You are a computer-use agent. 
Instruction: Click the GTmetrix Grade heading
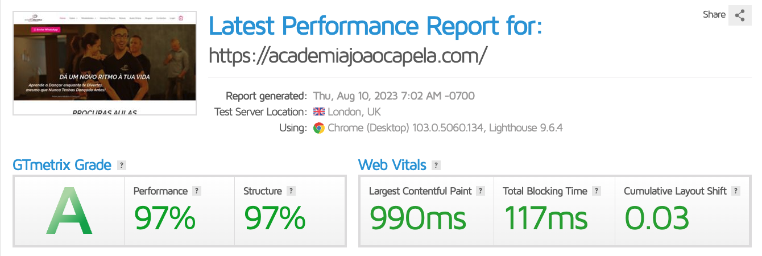(62, 166)
